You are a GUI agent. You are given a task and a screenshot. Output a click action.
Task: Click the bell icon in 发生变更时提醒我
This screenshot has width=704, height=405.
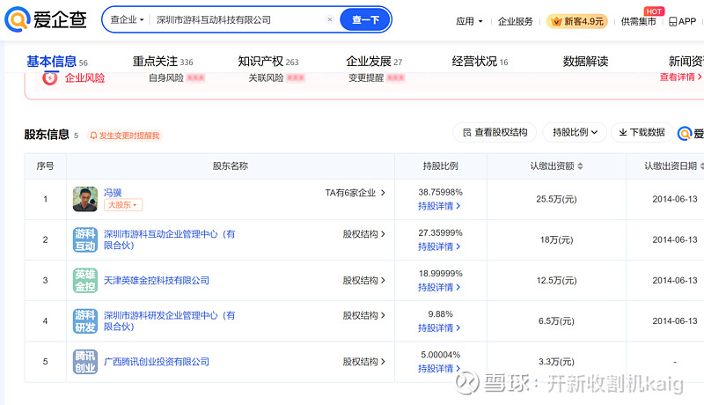(x=93, y=136)
